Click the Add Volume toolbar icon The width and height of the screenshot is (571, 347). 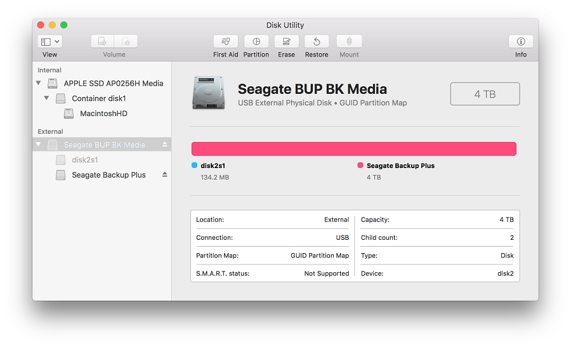point(102,41)
